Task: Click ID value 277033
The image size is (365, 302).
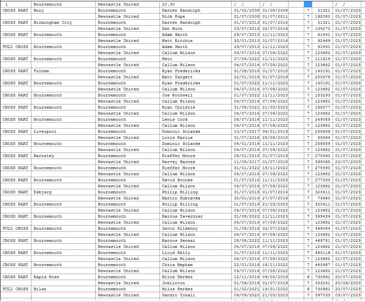Action: pos(322,180)
